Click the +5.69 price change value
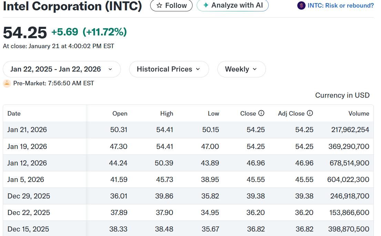381x236 pixels. (65, 32)
